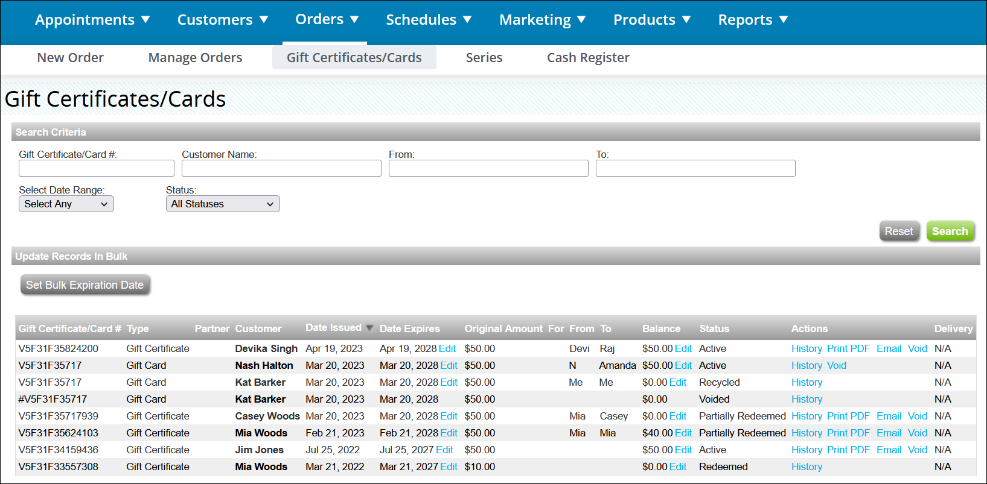
Task: Go to the Cash Register tab
Action: point(587,58)
